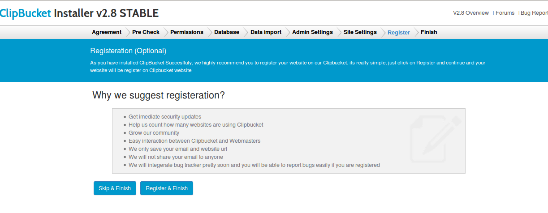Click the Why we suggest registeration heading
Screen dimensions: 548x213
pyautogui.click(x=159, y=95)
